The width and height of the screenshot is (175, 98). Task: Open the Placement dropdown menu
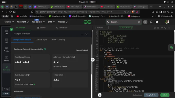point(23,22)
